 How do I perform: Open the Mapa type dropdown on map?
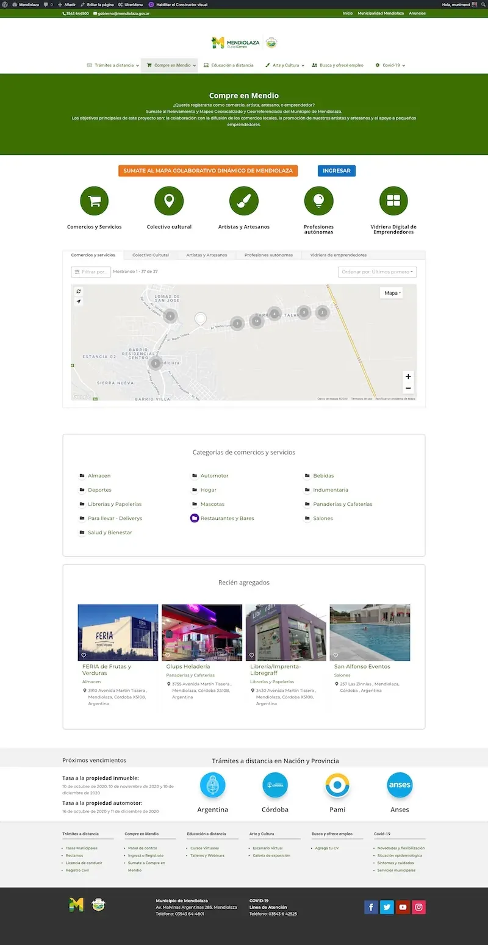(x=391, y=293)
